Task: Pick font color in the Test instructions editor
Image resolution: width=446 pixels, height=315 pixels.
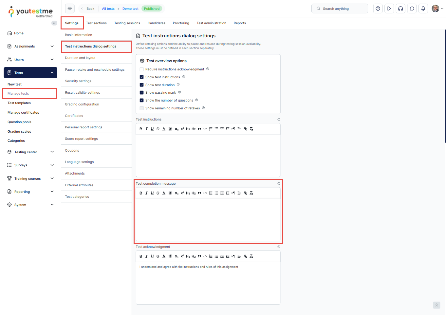Action: [164, 129]
